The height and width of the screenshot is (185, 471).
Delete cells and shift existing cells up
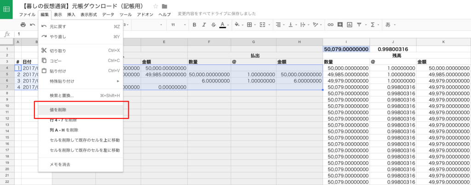point(80,140)
